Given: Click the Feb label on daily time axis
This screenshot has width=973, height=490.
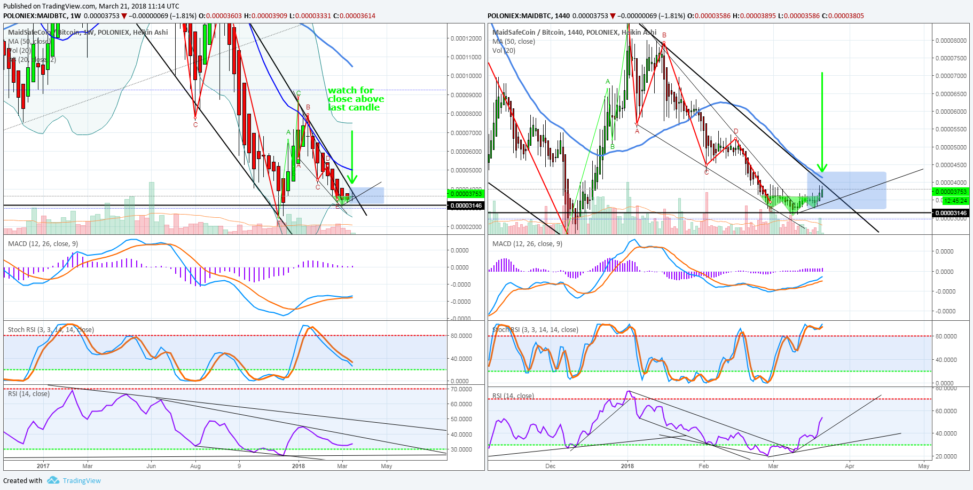Looking at the screenshot, I should (x=704, y=466).
